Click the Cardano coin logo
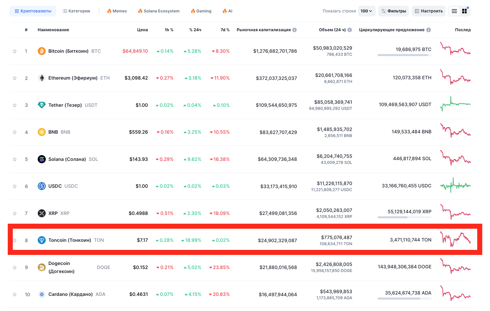This screenshot has height=311, width=490. point(42,294)
